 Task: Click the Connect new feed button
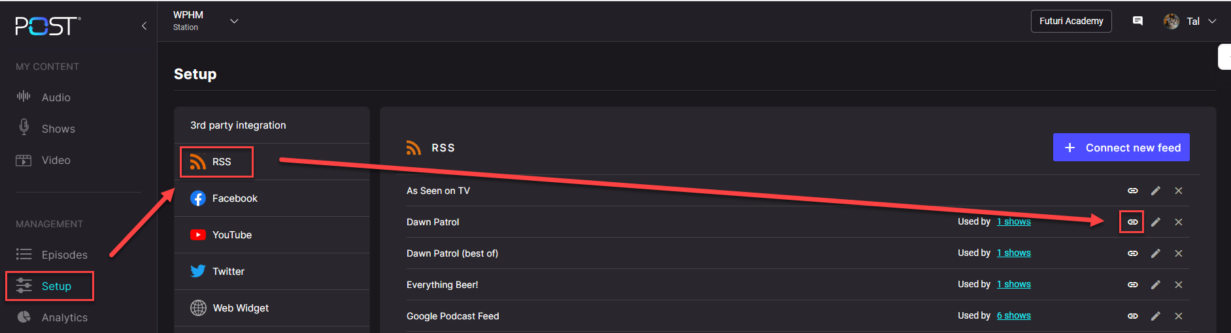pyautogui.click(x=1121, y=148)
